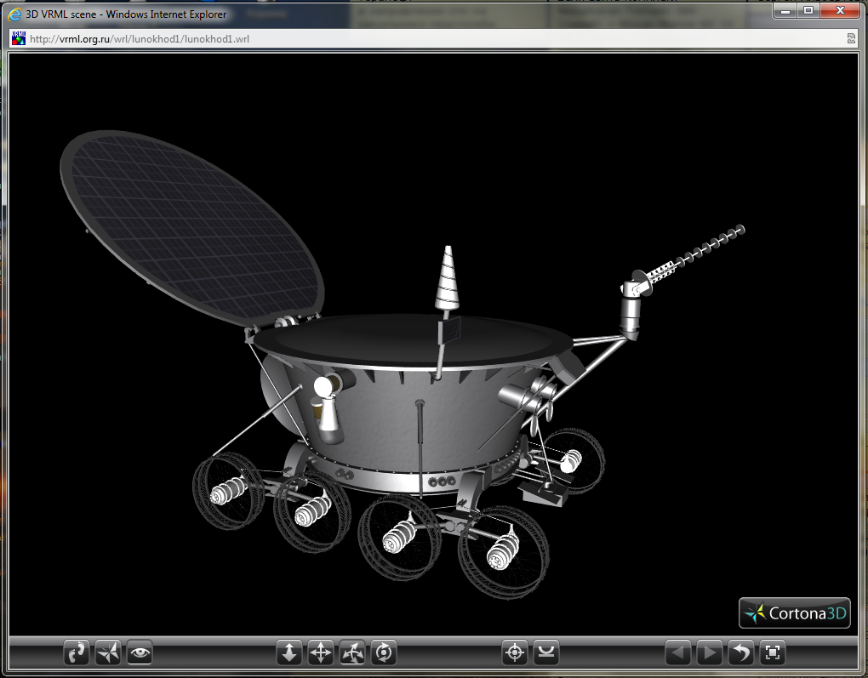The width and height of the screenshot is (868, 678).
Task: Activate the Pan four-arrows tool
Action: coord(321,652)
